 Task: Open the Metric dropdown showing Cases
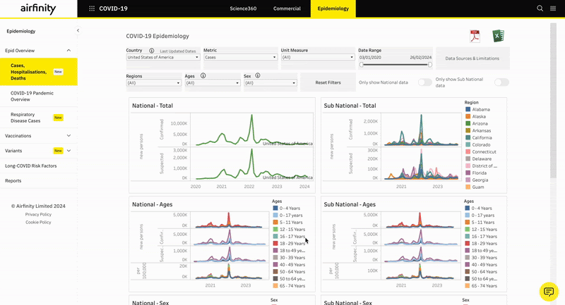(x=240, y=57)
